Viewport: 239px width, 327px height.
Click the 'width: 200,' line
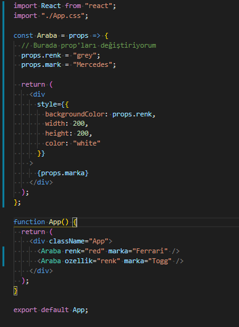pyautogui.click(x=67, y=123)
